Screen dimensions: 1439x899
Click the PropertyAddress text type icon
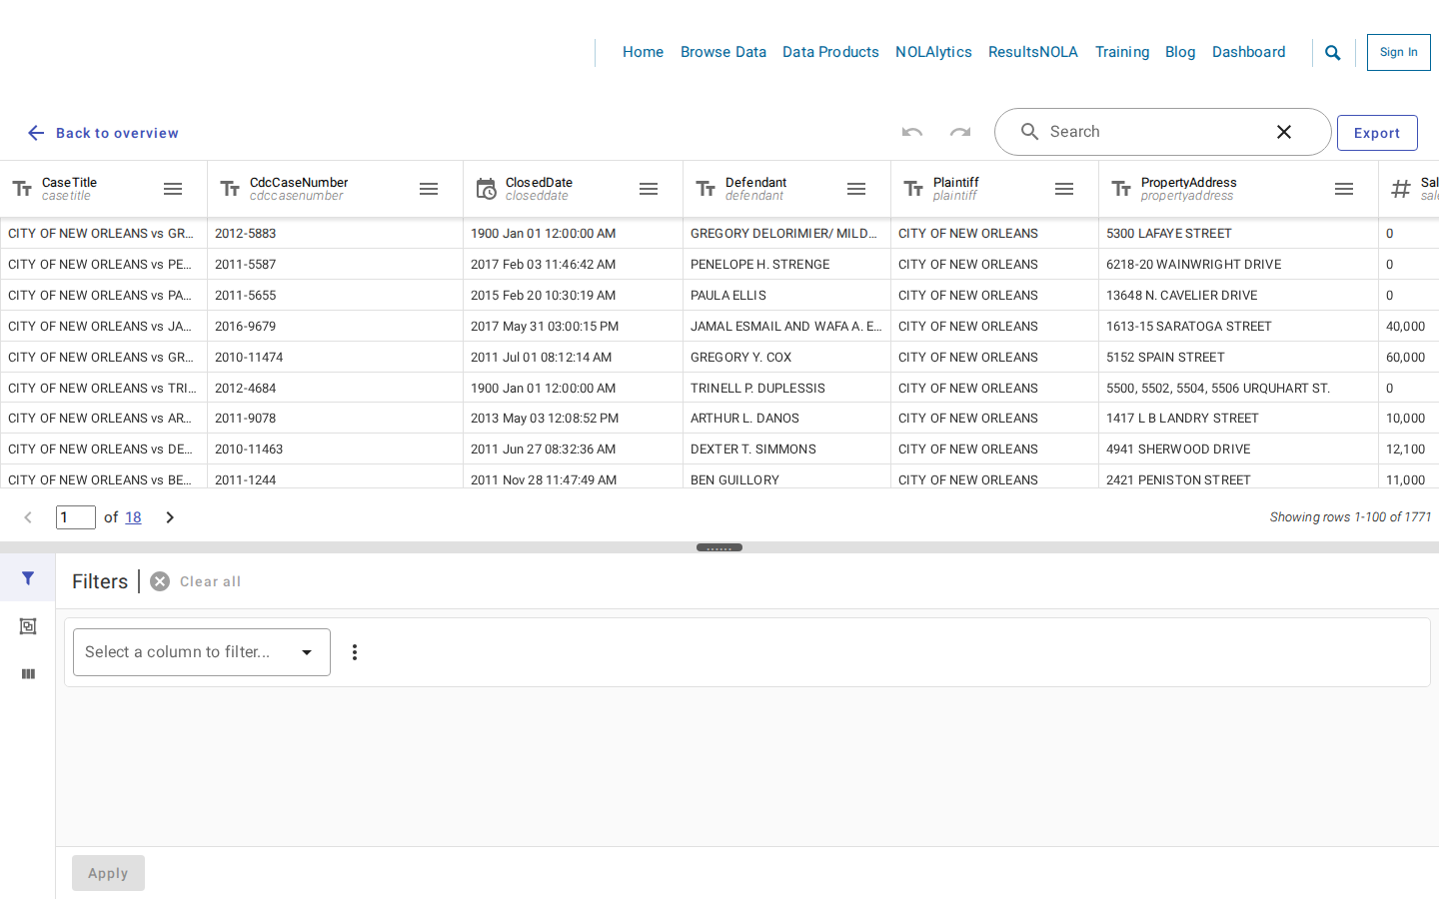1121,189
